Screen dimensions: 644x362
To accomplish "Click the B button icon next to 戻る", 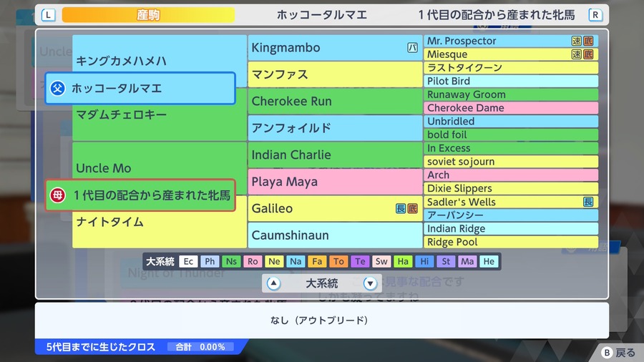I will [x=607, y=353].
